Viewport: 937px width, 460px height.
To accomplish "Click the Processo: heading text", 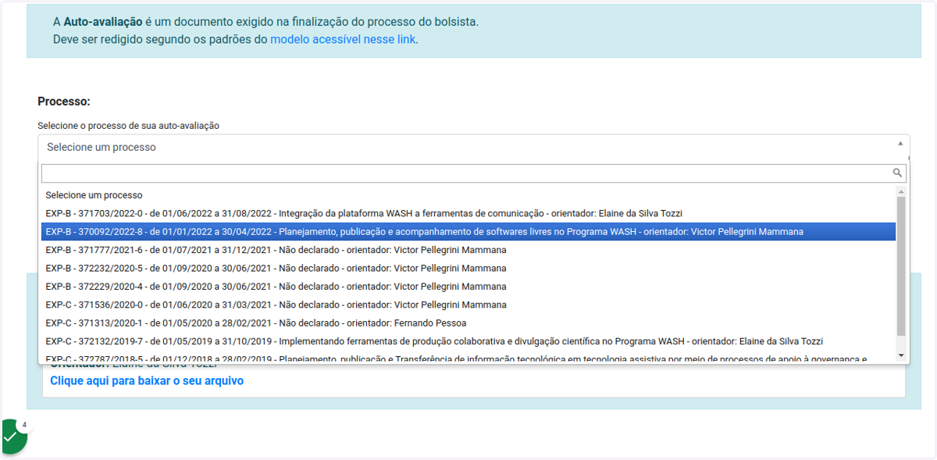I will [64, 102].
